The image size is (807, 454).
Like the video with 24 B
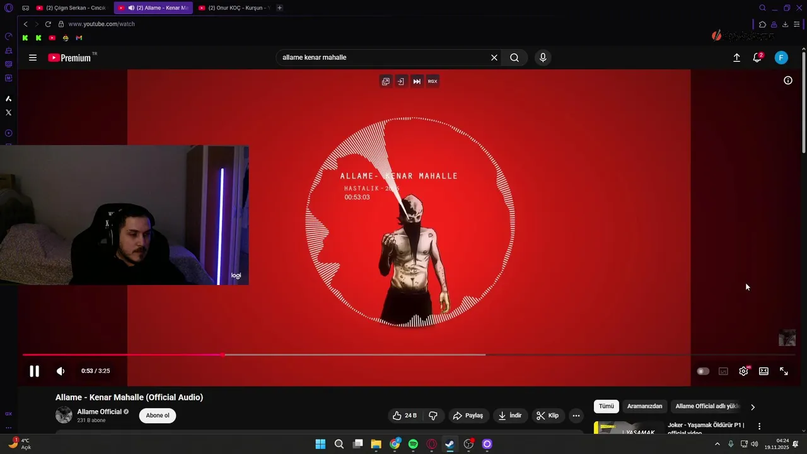click(x=405, y=416)
